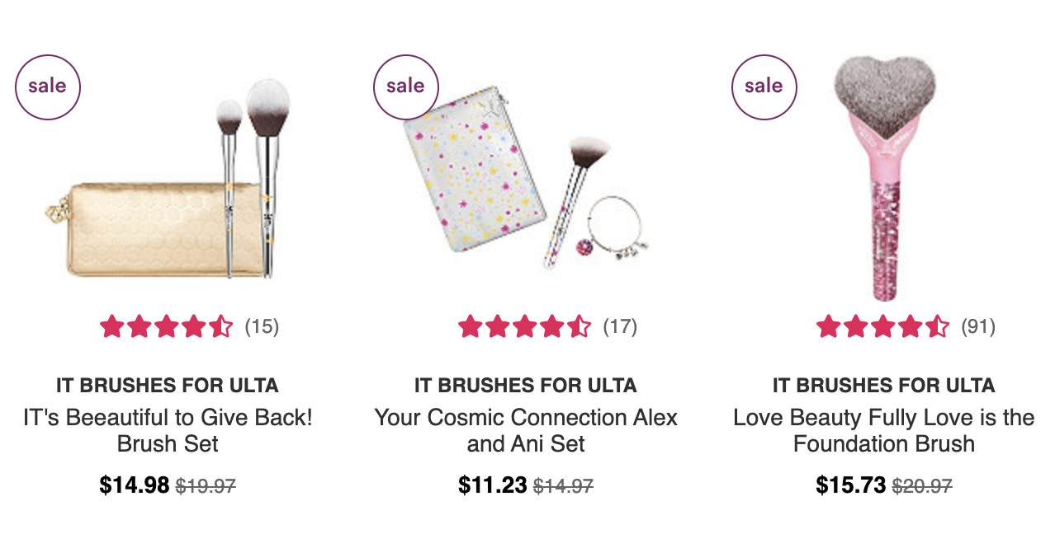Open IT's Beeautiful to Give Back! Brush Set
The height and width of the screenshot is (534, 1055).
click(x=168, y=430)
